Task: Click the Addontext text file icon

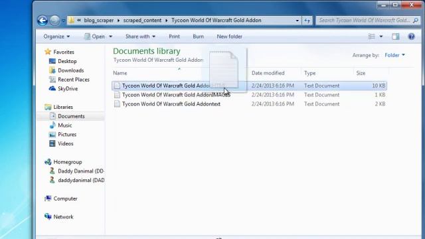Action: (x=117, y=104)
